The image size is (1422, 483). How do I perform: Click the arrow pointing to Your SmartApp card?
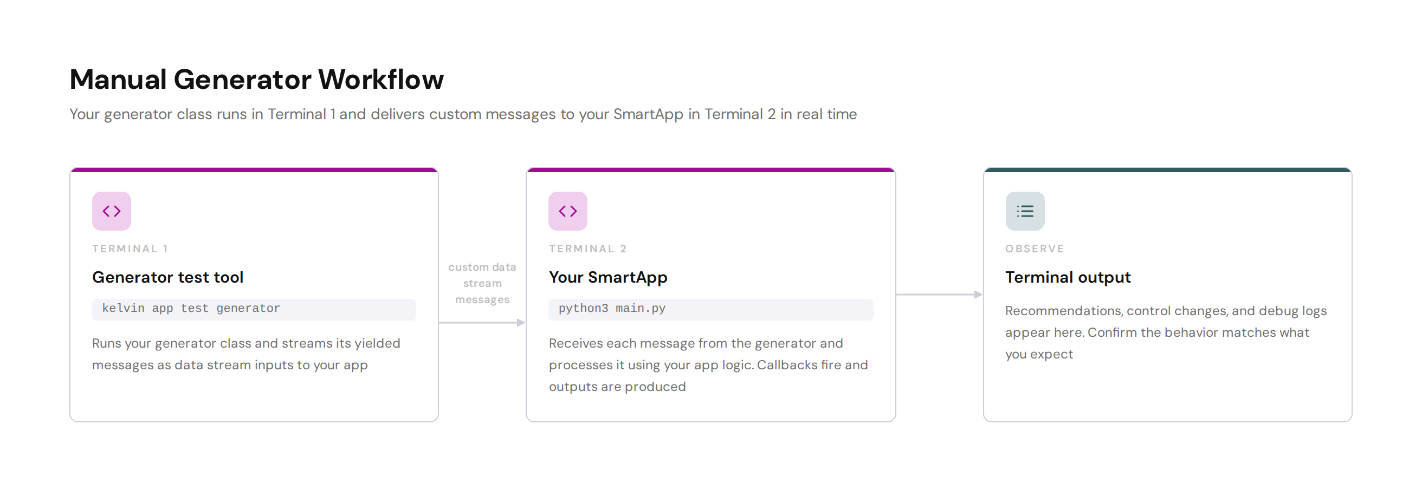482,323
